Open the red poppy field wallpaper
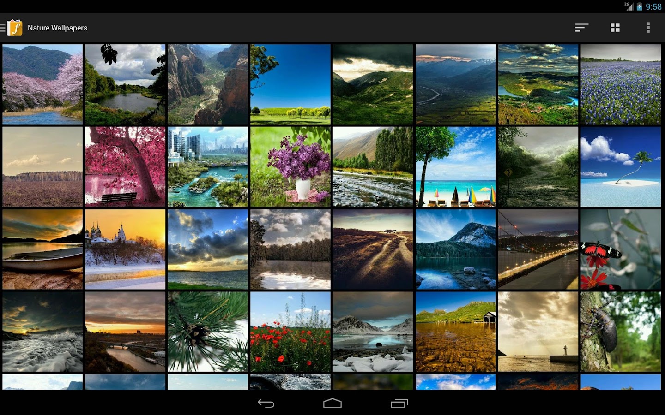665x415 pixels. click(x=290, y=332)
